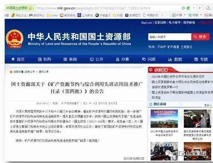Click caption under the conference banner photo
Screen dimensions: 213x163
click(x=164, y=133)
